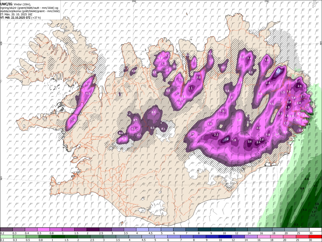Select the light pink rain swatch for 16–18
This screenshot has height=242, width=322.
(x=264, y=237)
